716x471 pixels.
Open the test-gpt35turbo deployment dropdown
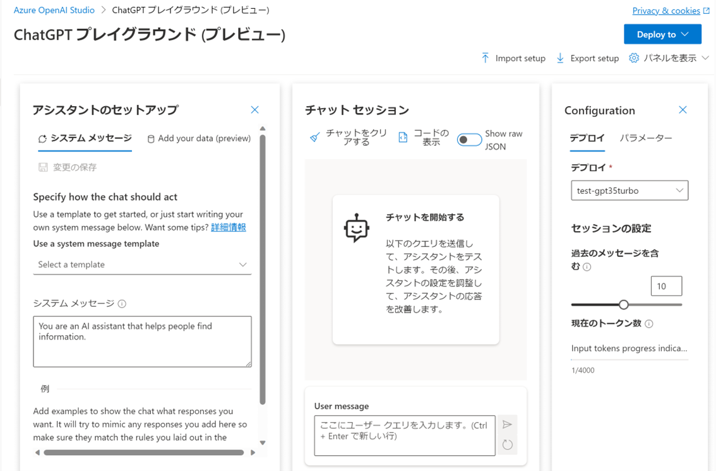click(629, 191)
